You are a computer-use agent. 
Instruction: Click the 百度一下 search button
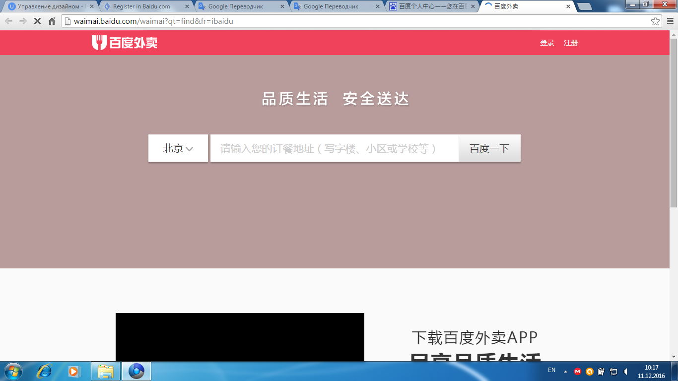[489, 148]
